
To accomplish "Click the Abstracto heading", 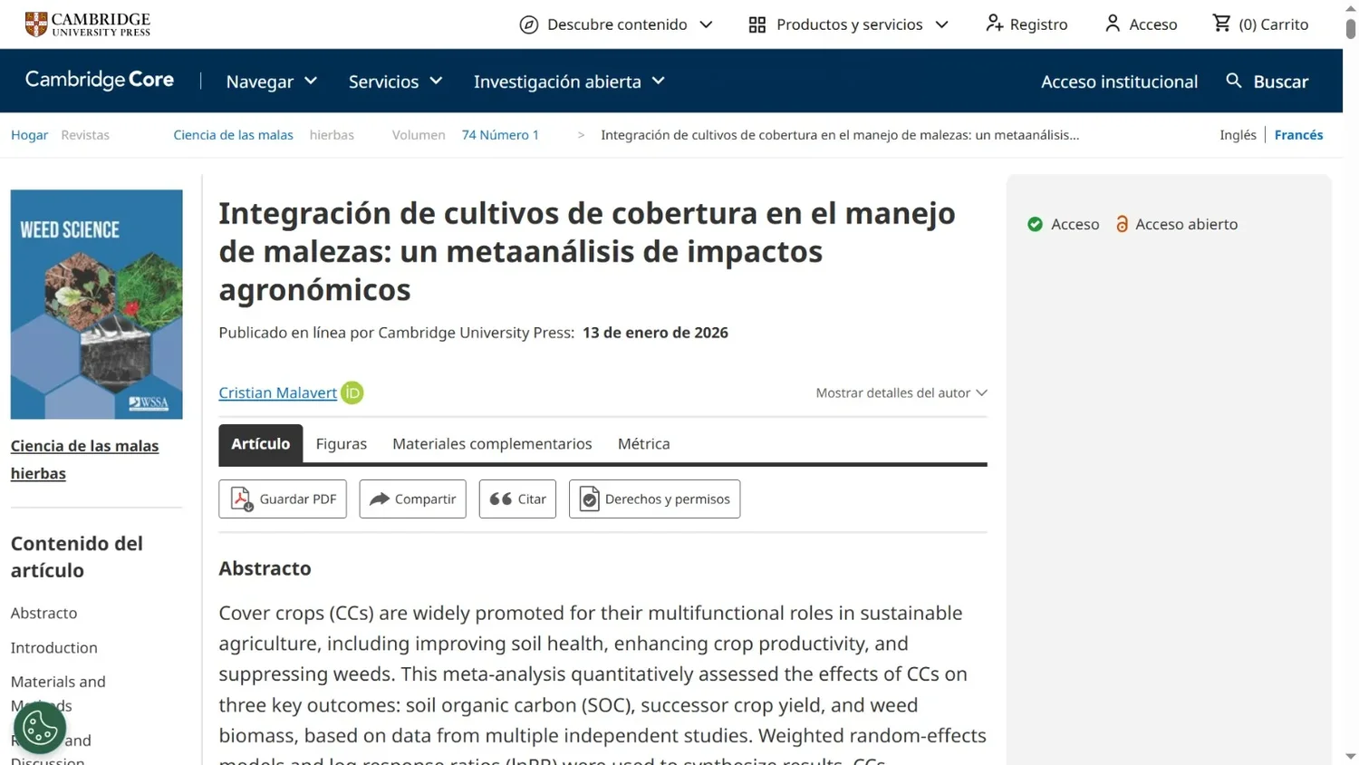I will [x=265, y=568].
